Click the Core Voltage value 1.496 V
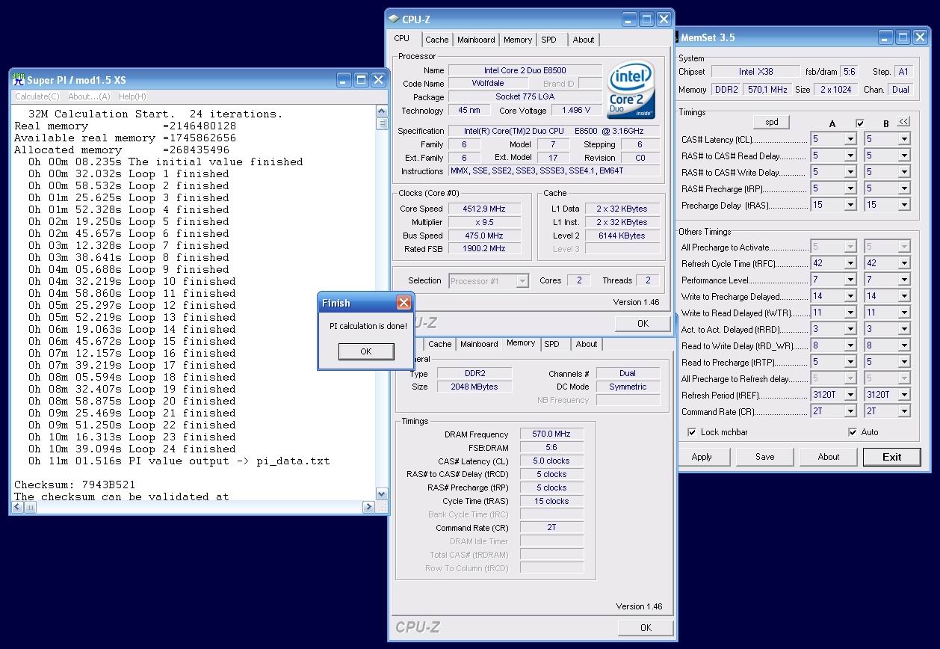The height and width of the screenshot is (649, 940). 576,110
